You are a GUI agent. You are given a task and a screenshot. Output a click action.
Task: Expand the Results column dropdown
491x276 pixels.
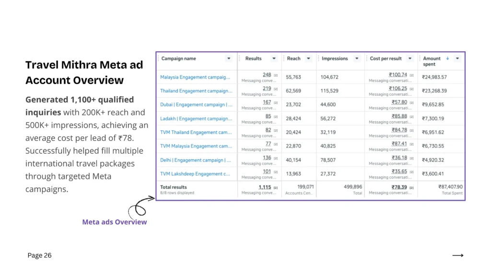pos(274,58)
